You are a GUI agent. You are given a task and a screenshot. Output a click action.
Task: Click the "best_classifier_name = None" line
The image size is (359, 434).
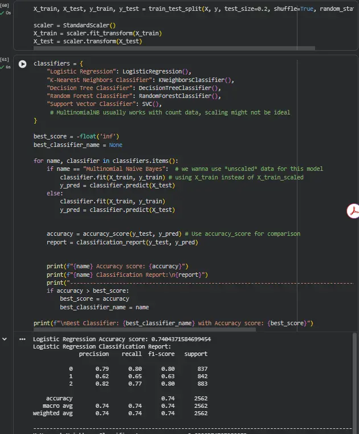(78, 145)
